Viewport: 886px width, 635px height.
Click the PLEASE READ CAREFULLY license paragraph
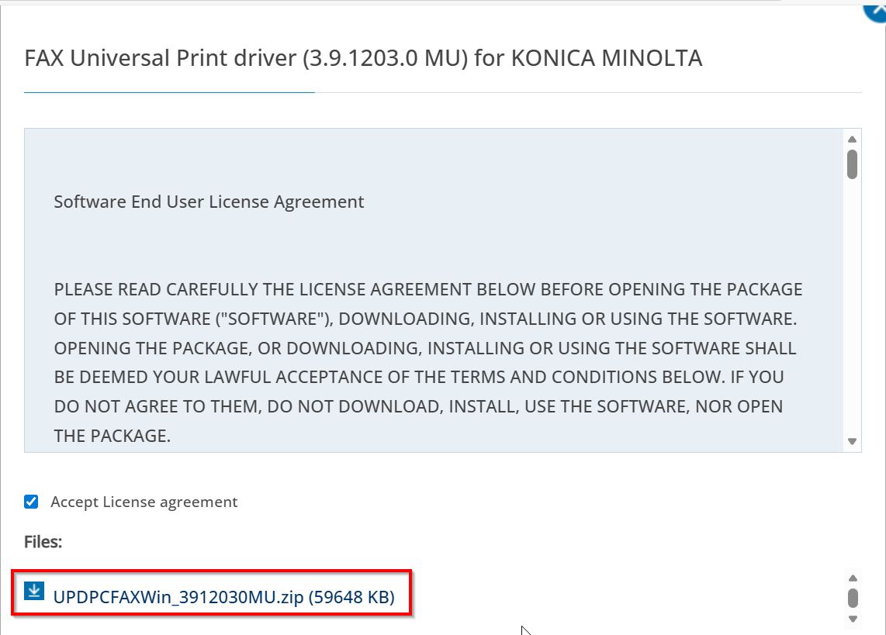click(427, 348)
